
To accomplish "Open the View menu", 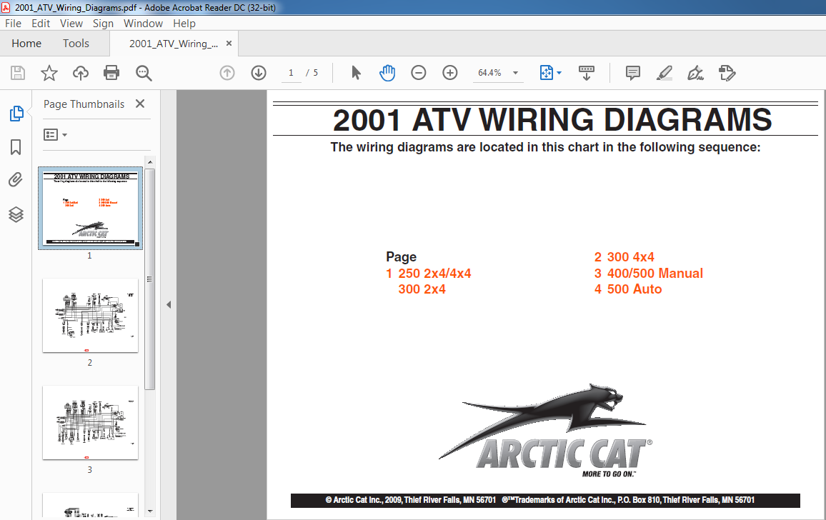I will point(71,23).
